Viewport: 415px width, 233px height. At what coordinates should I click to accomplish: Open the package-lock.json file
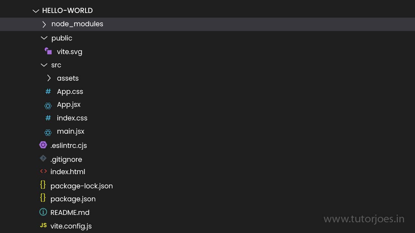(82, 186)
